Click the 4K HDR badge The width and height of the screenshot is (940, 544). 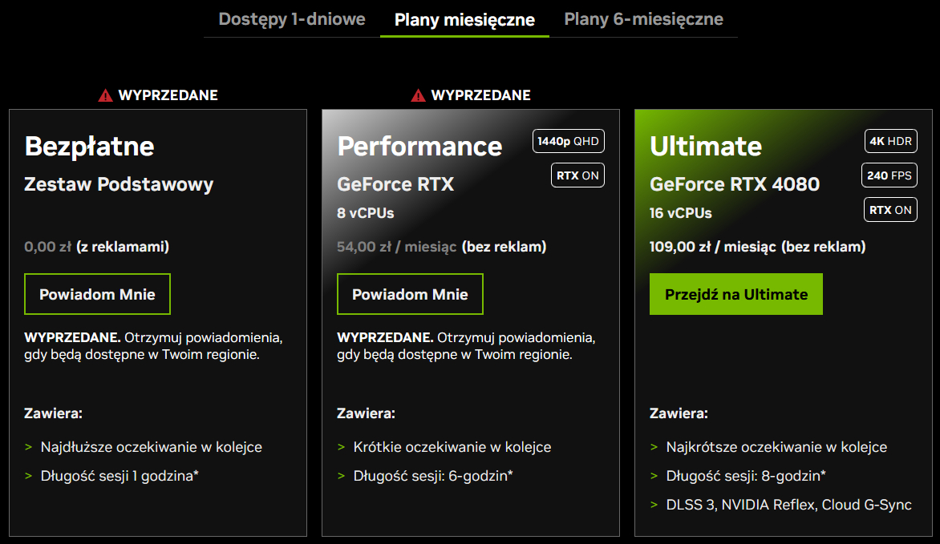890,141
